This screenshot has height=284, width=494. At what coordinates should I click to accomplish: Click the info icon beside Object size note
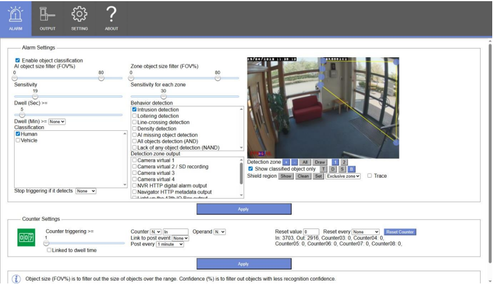pyautogui.click(x=16, y=279)
